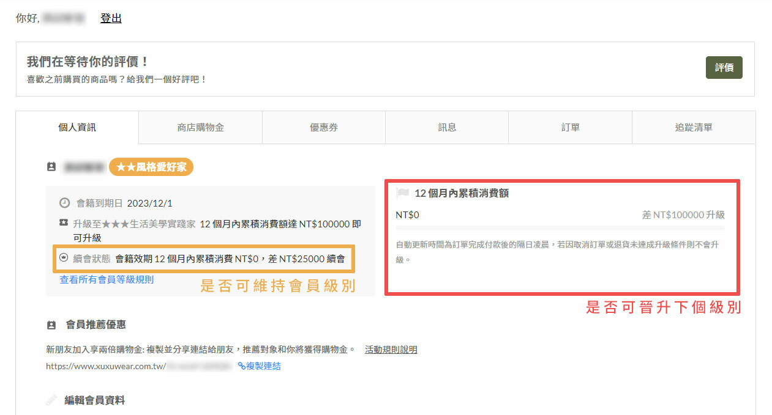The image size is (772, 415).
Task: Click the renewal status icon beside 續會狀態
Action: pyautogui.click(x=64, y=258)
